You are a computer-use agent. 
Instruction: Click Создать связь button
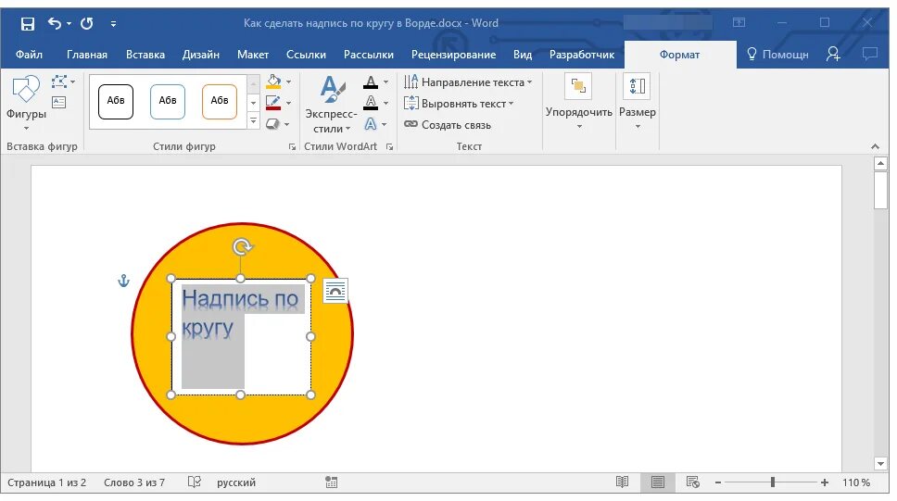click(x=448, y=125)
